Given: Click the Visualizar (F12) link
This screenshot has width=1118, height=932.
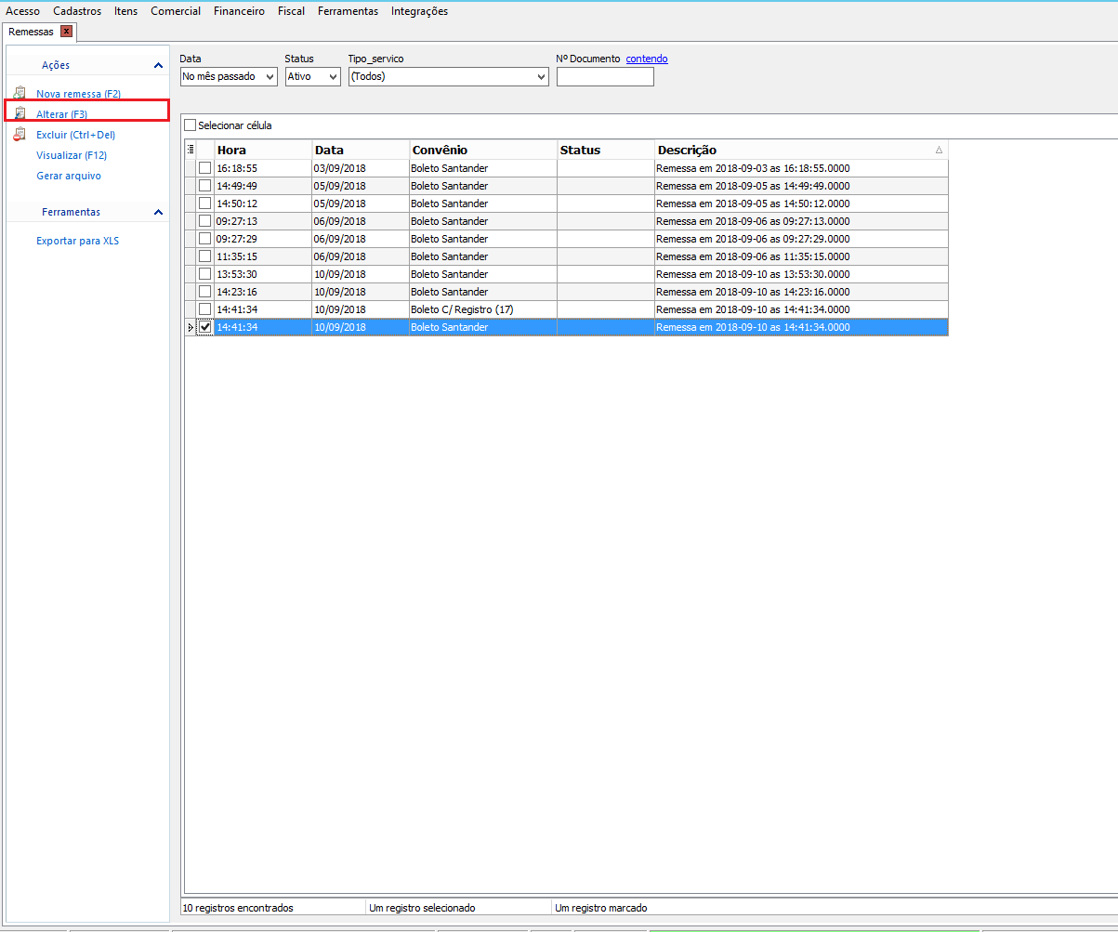Looking at the screenshot, I should click(72, 155).
